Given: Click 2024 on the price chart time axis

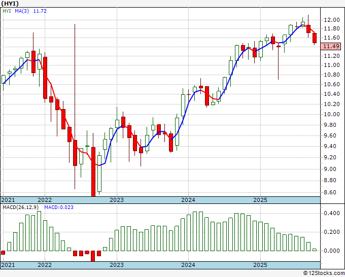Looking at the screenshot, I should (x=188, y=200).
